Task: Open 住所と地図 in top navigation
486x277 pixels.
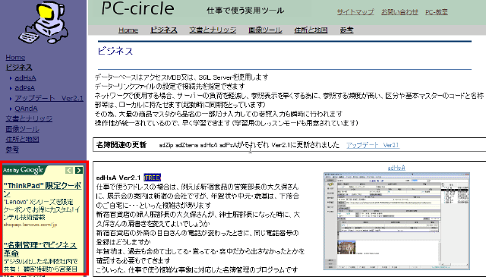Action: pyautogui.click(x=311, y=30)
